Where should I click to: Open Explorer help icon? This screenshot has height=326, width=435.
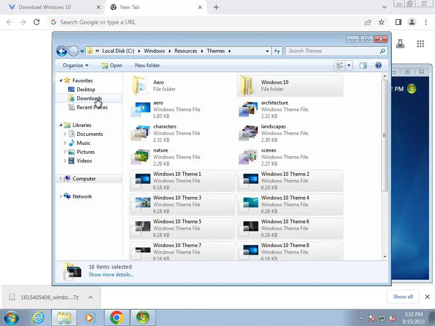(379, 65)
